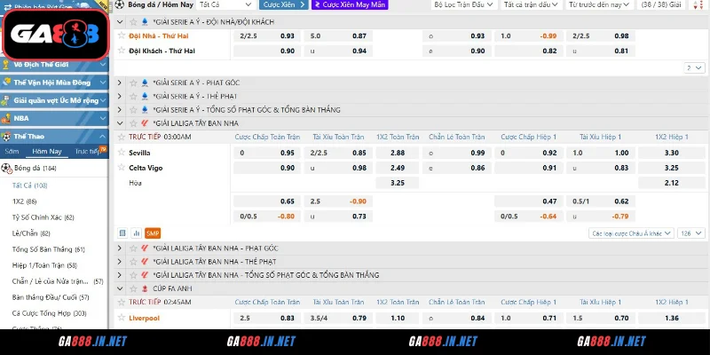Click the SMP icon under Sevilla match
This screenshot has width=710, height=355.
tap(153, 233)
